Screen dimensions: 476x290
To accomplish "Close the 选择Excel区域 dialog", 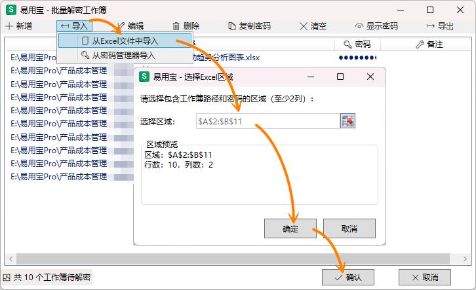I will [370, 77].
